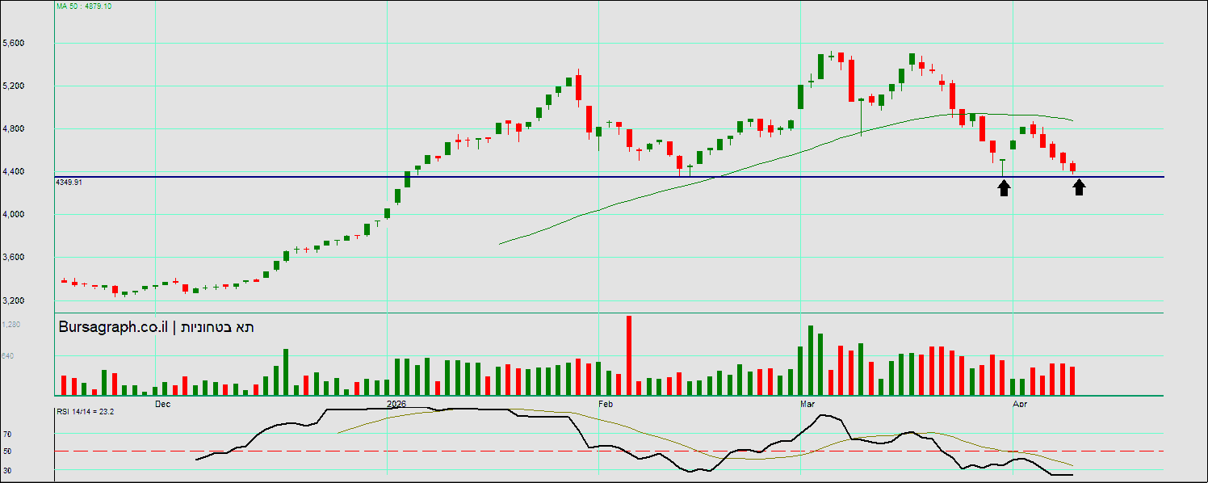
Task: Click the 1,280 volume axis label
Action: click(x=11, y=324)
